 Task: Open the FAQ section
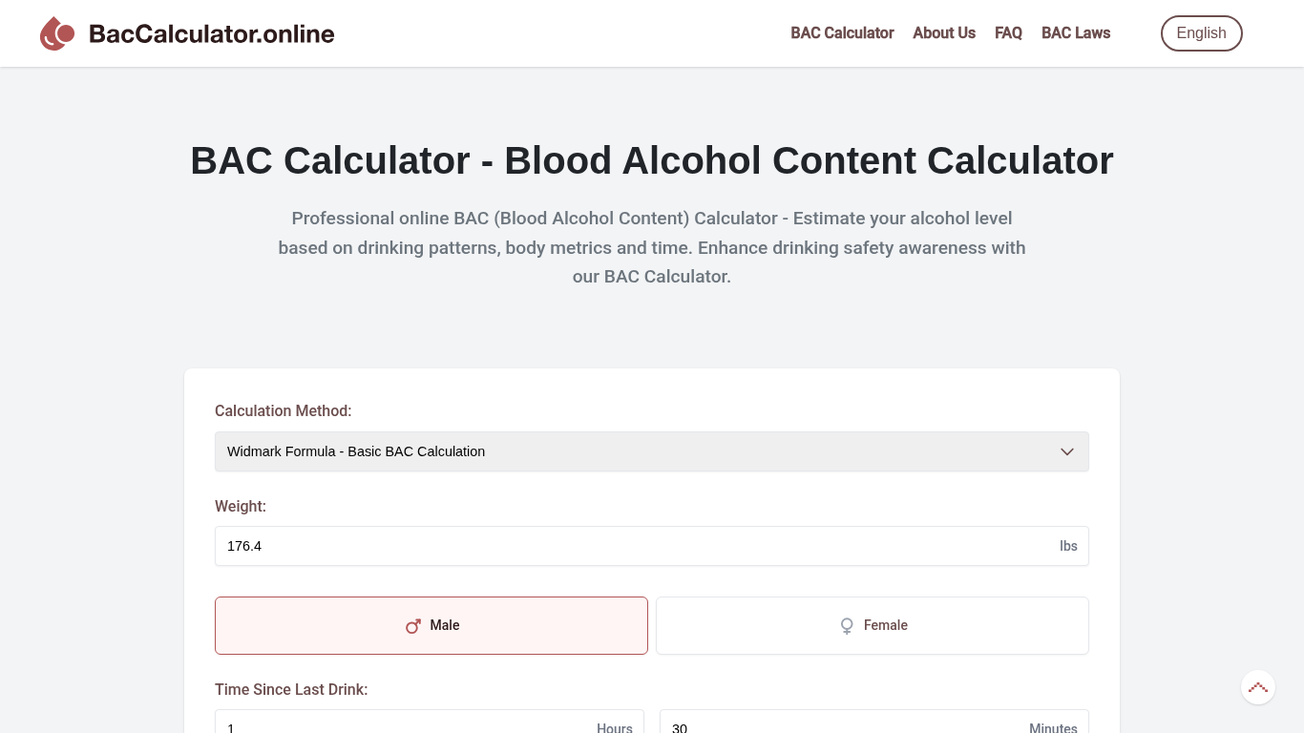pyautogui.click(x=1008, y=32)
